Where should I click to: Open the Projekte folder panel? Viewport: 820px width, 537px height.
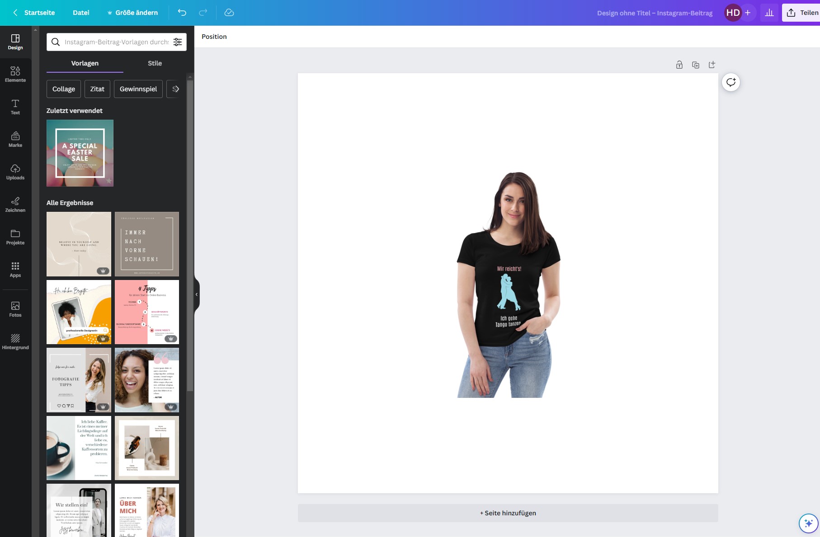[15, 237]
